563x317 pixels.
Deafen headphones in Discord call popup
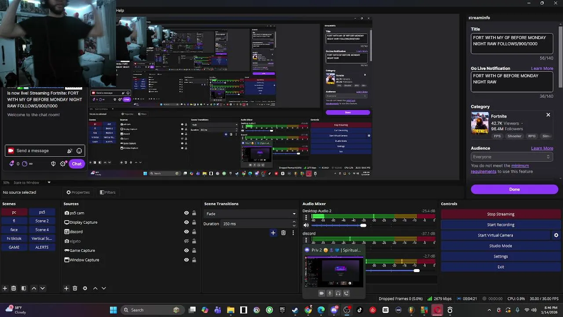click(338, 293)
